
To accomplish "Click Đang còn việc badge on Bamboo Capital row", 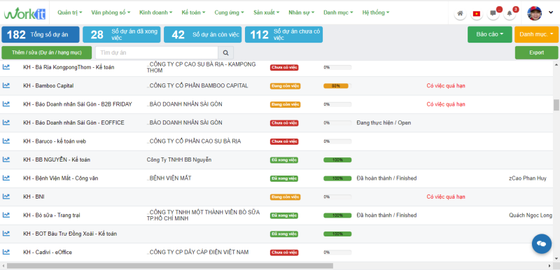I will point(286,86).
